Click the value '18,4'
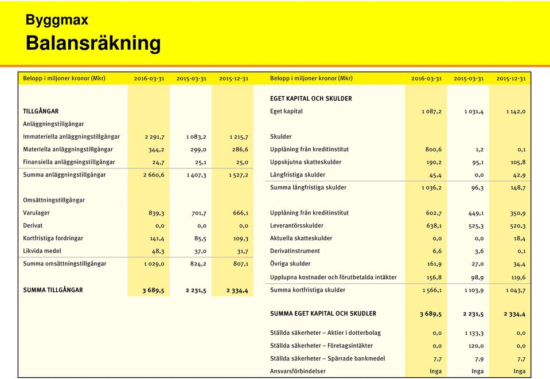 click(x=520, y=239)
